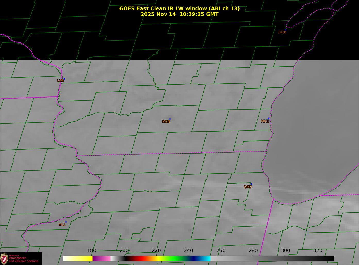
Task: Click the blue dot at the MSN station
Action: coord(170,119)
